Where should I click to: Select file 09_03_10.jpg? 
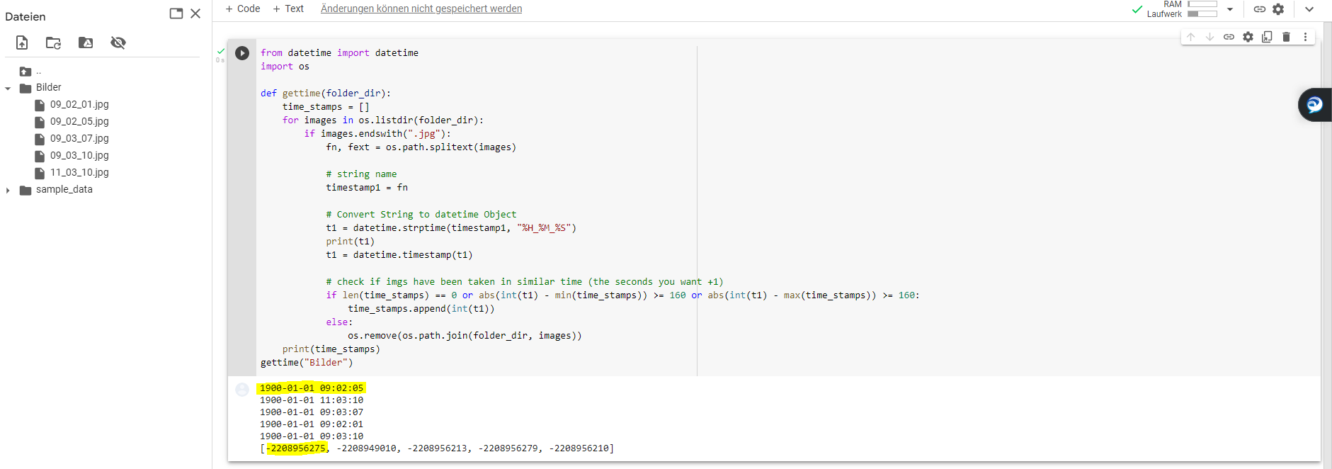point(79,156)
